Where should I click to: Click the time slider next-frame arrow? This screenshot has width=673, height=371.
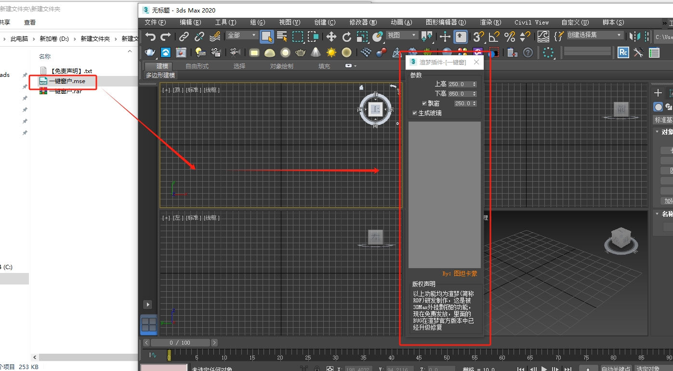tap(214, 343)
